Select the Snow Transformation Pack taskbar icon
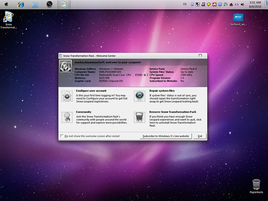 point(64,4)
